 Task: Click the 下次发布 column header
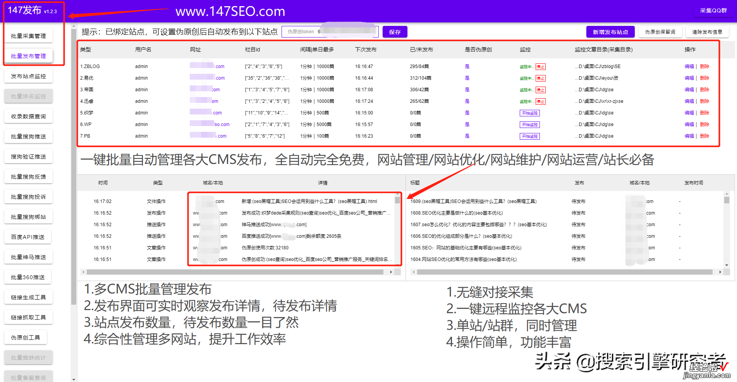[366, 49]
